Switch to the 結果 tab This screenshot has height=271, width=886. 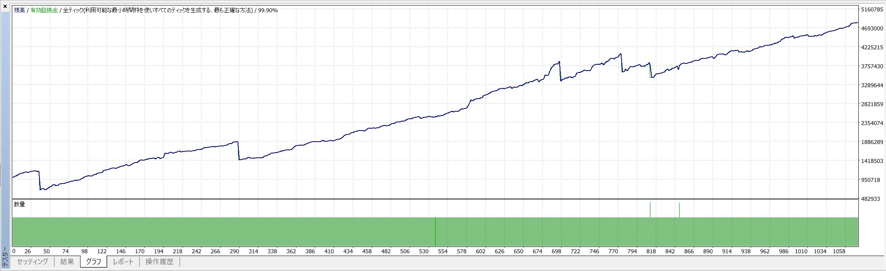tap(67, 262)
